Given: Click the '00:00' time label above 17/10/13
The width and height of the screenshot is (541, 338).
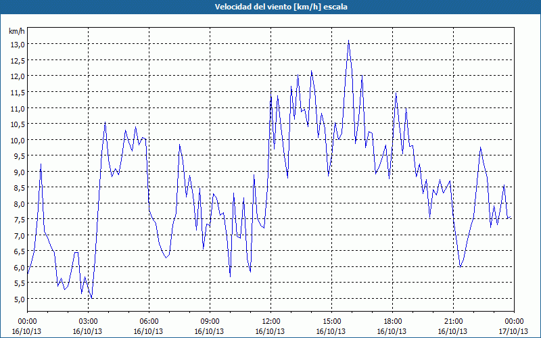Looking at the screenshot, I should click(x=515, y=322).
